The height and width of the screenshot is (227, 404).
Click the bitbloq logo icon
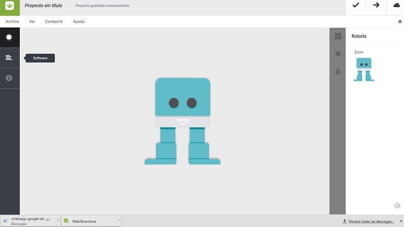[9, 6]
